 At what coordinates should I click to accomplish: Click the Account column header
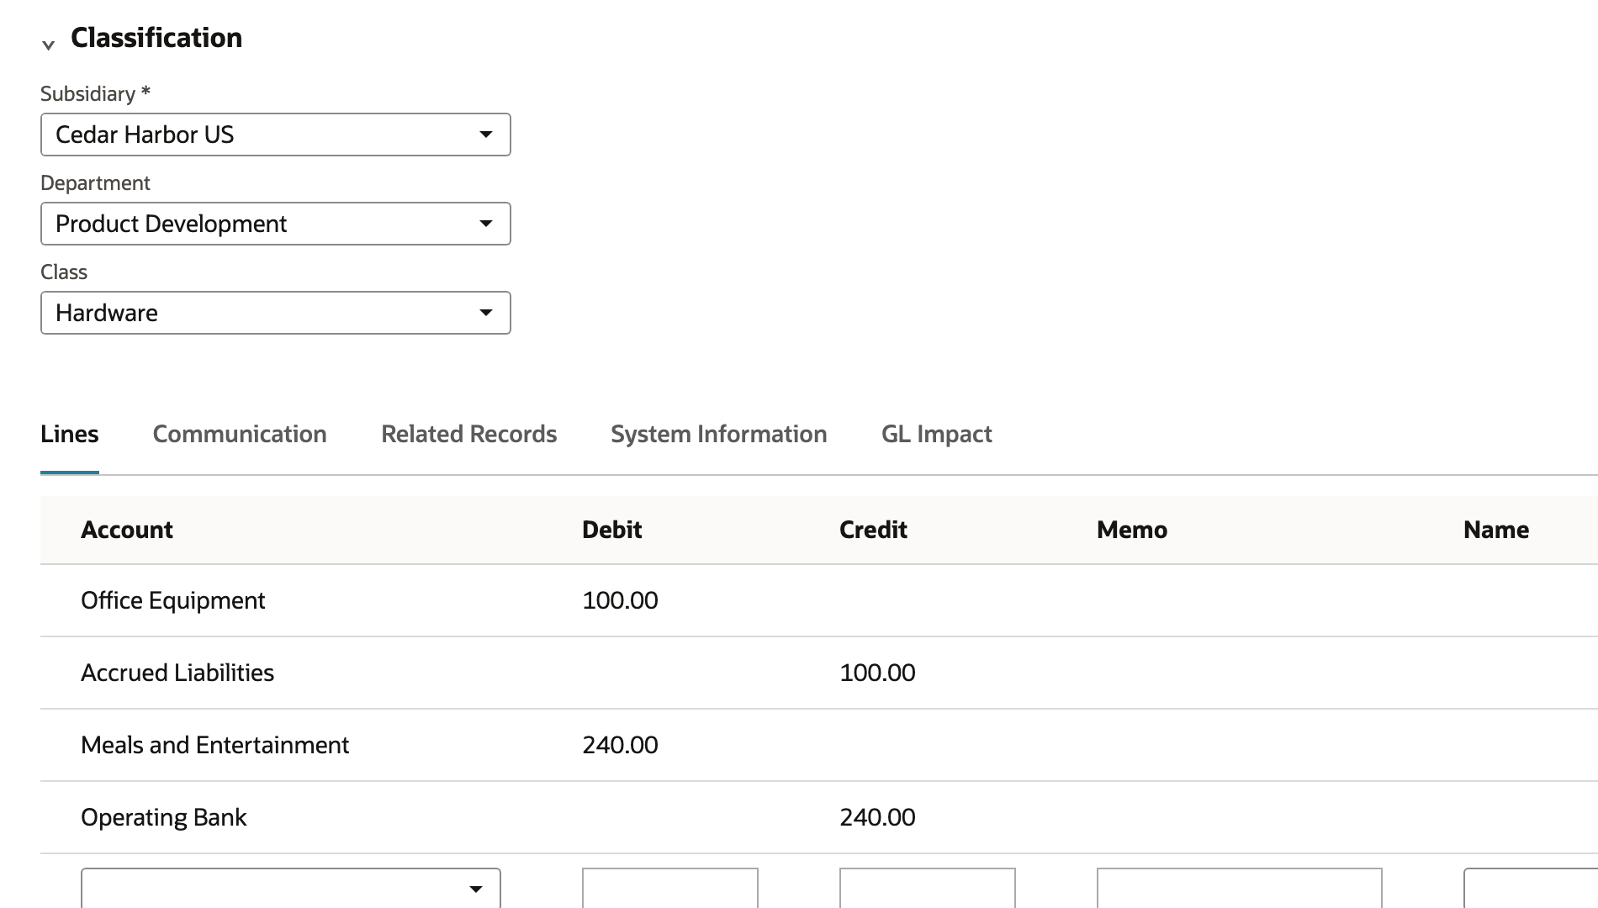[127, 530]
